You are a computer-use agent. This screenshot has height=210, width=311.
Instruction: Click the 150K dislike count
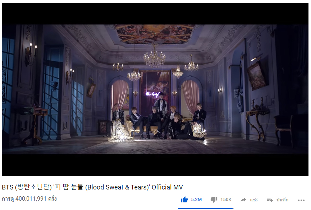coord(226,200)
